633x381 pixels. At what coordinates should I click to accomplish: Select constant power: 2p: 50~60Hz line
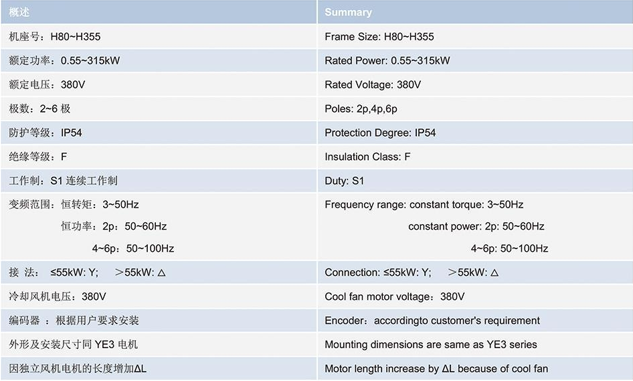click(x=476, y=226)
